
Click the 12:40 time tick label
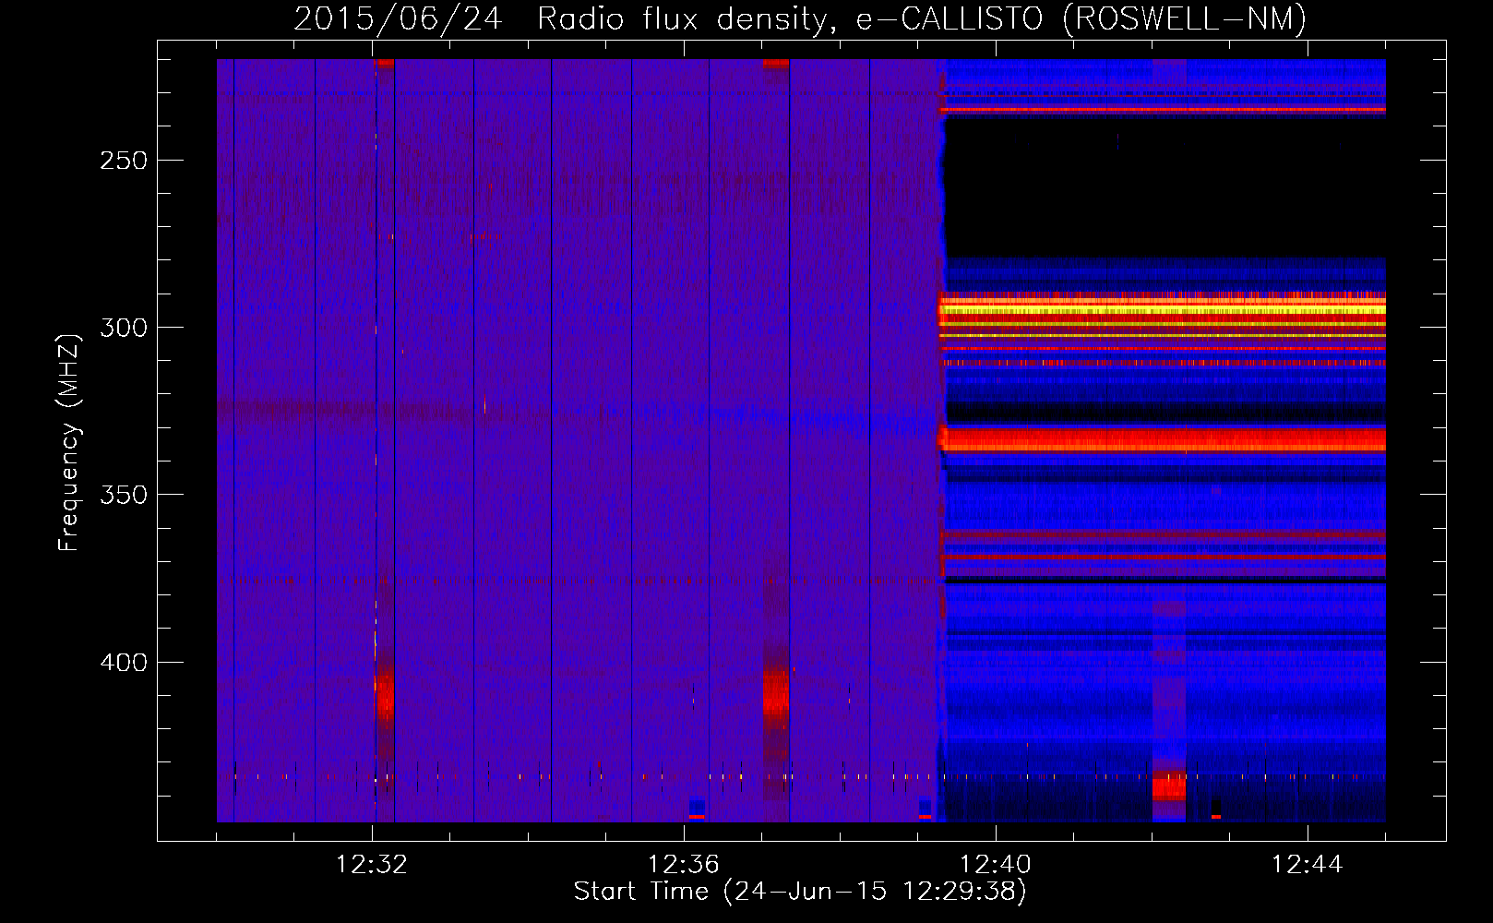pyautogui.click(x=996, y=865)
